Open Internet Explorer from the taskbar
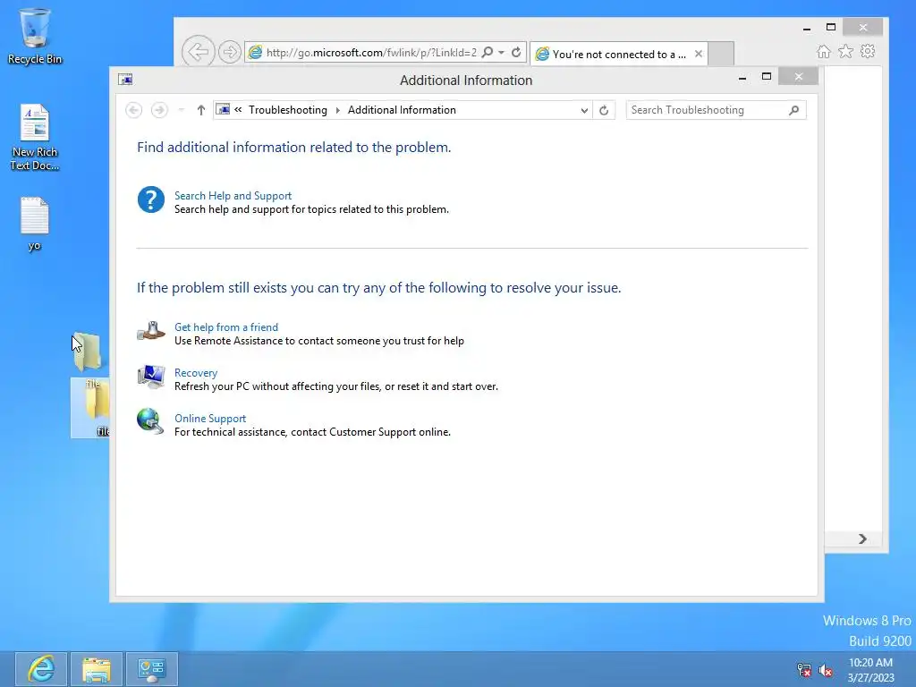916x687 pixels. point(41,669)
